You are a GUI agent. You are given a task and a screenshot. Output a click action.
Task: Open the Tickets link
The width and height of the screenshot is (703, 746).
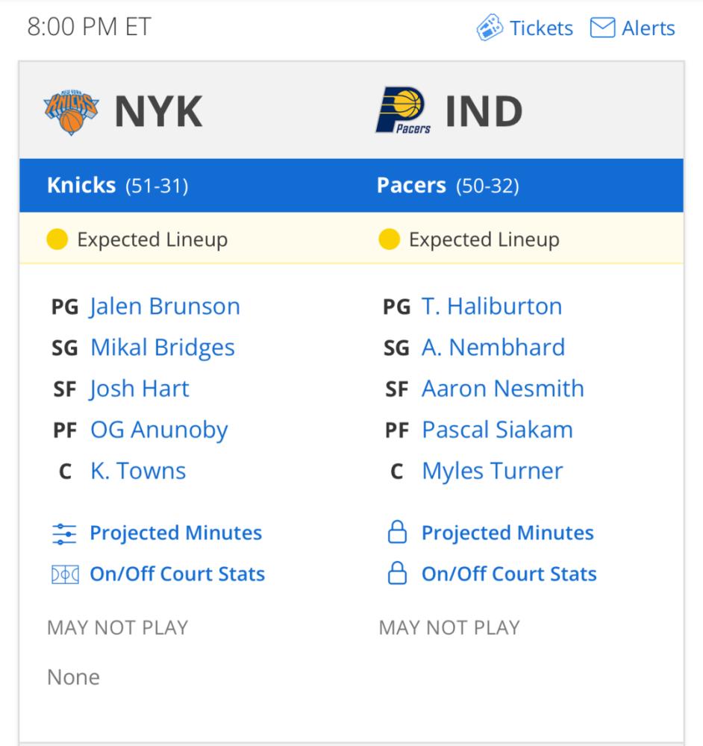coord(542,28)
